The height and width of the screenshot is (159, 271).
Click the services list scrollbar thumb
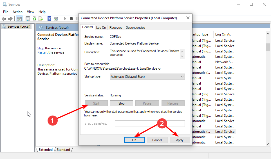pyautogui.click(x=268, y=47)
